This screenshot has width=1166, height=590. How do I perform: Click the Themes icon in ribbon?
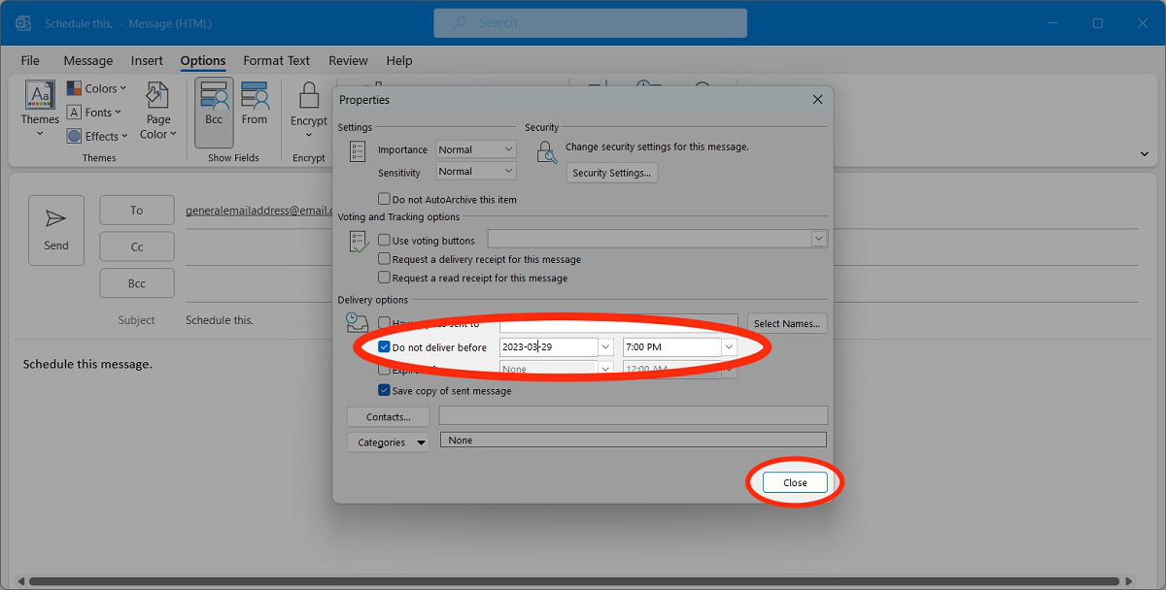[x=40, y=97]
